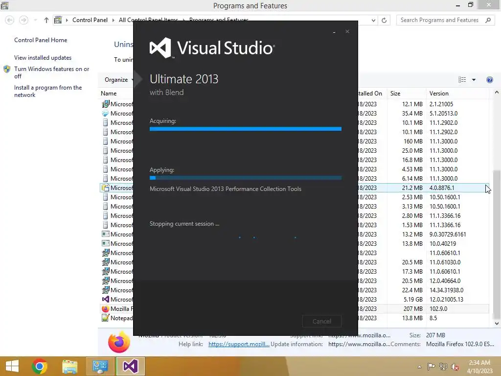
Task: Click the change view icon
Action: point(462,80)
